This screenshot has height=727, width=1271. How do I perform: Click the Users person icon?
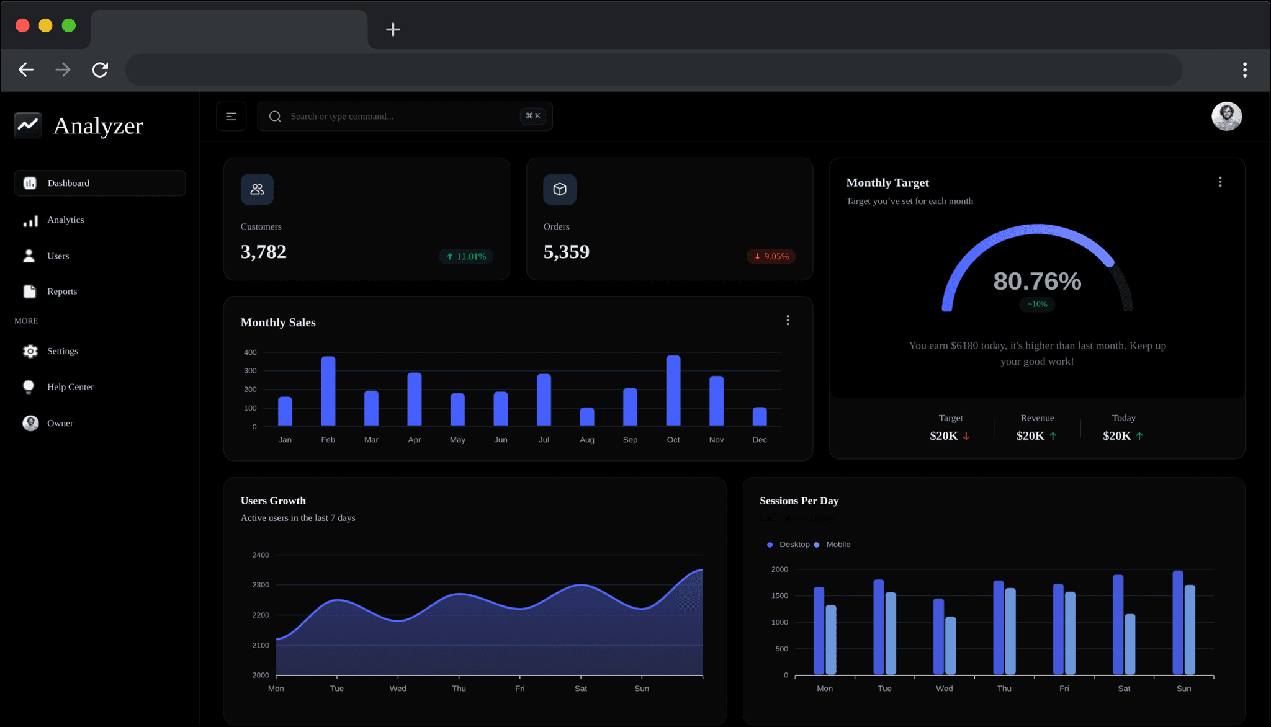(x=29, y=256)
